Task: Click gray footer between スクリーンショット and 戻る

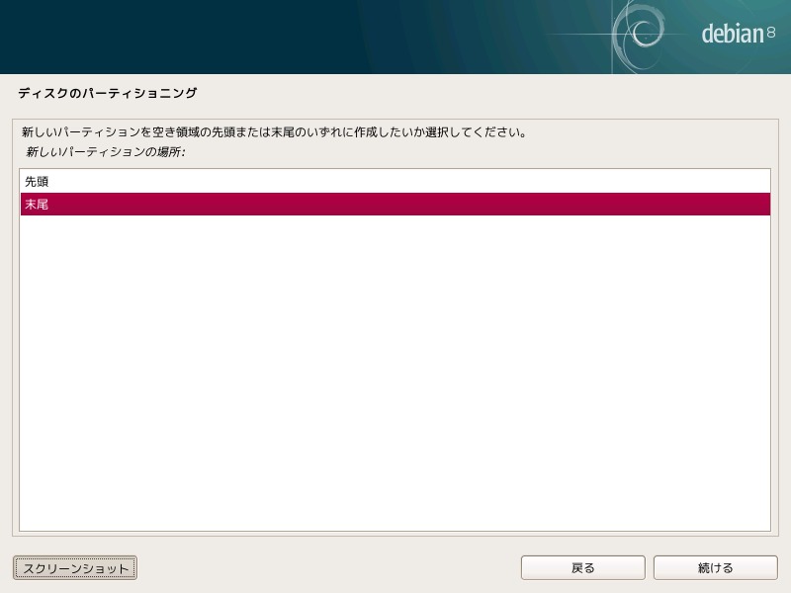Action: [x=328, y=567]
